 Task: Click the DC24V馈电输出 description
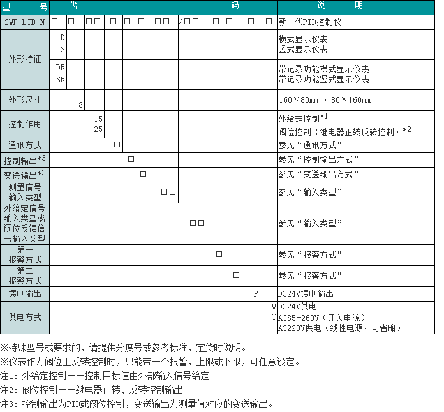tap(306, 293)
